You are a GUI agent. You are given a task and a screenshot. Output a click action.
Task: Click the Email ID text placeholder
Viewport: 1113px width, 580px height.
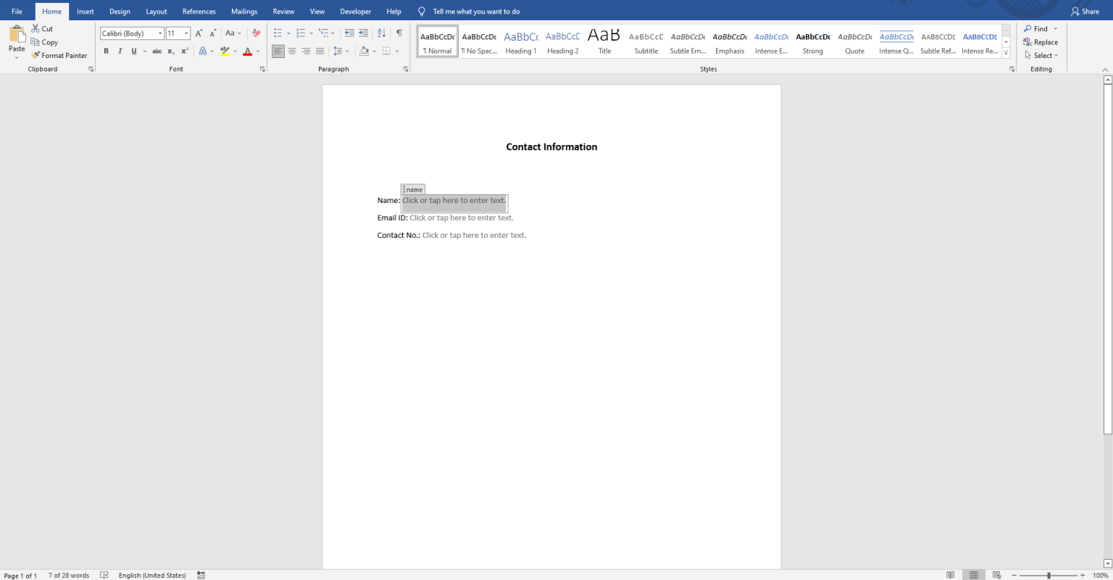(x=461, y=218)
